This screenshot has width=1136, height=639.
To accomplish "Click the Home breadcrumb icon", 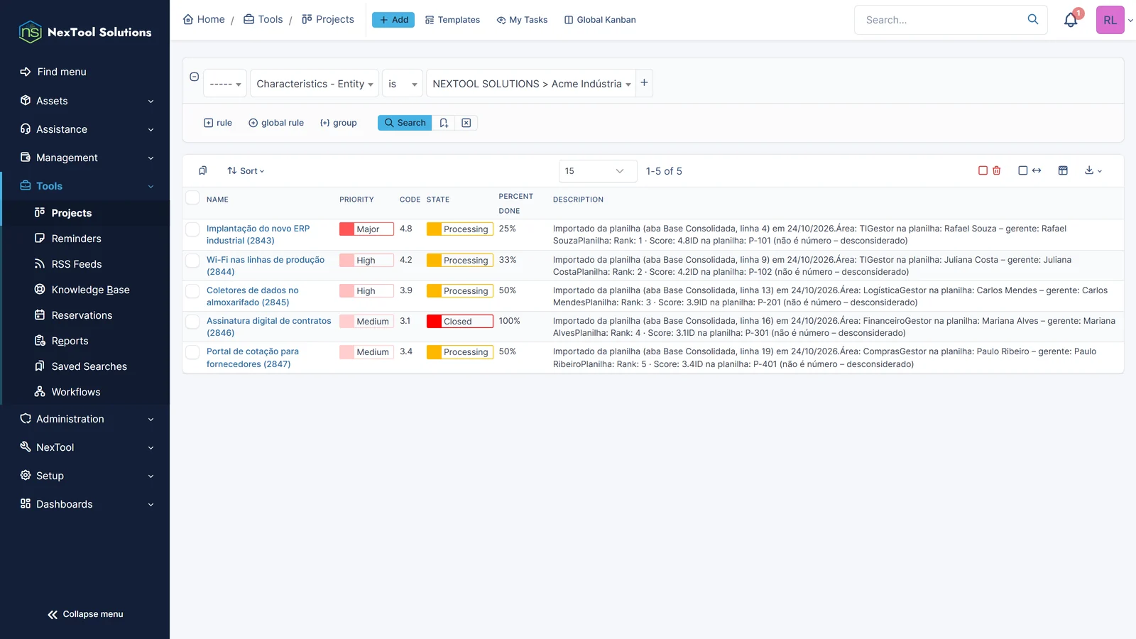I will pos(188,19).
